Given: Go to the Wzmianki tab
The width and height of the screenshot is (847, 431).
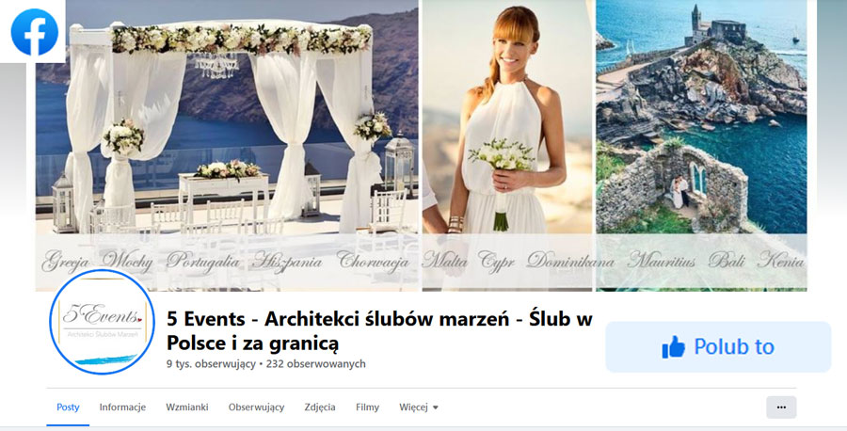Looking at the screenshot, I should 187,407.
